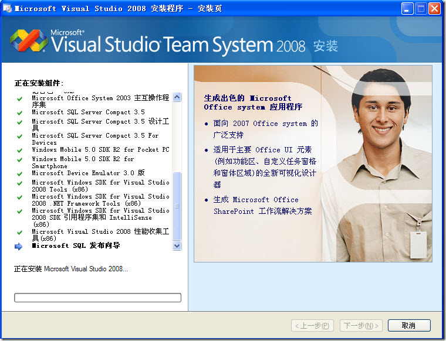Viewport: 446px width, 341px height.
Task: Click the 生成出色的 Microsoft Office system 应用程序 heading
Action: coord(253,103)
